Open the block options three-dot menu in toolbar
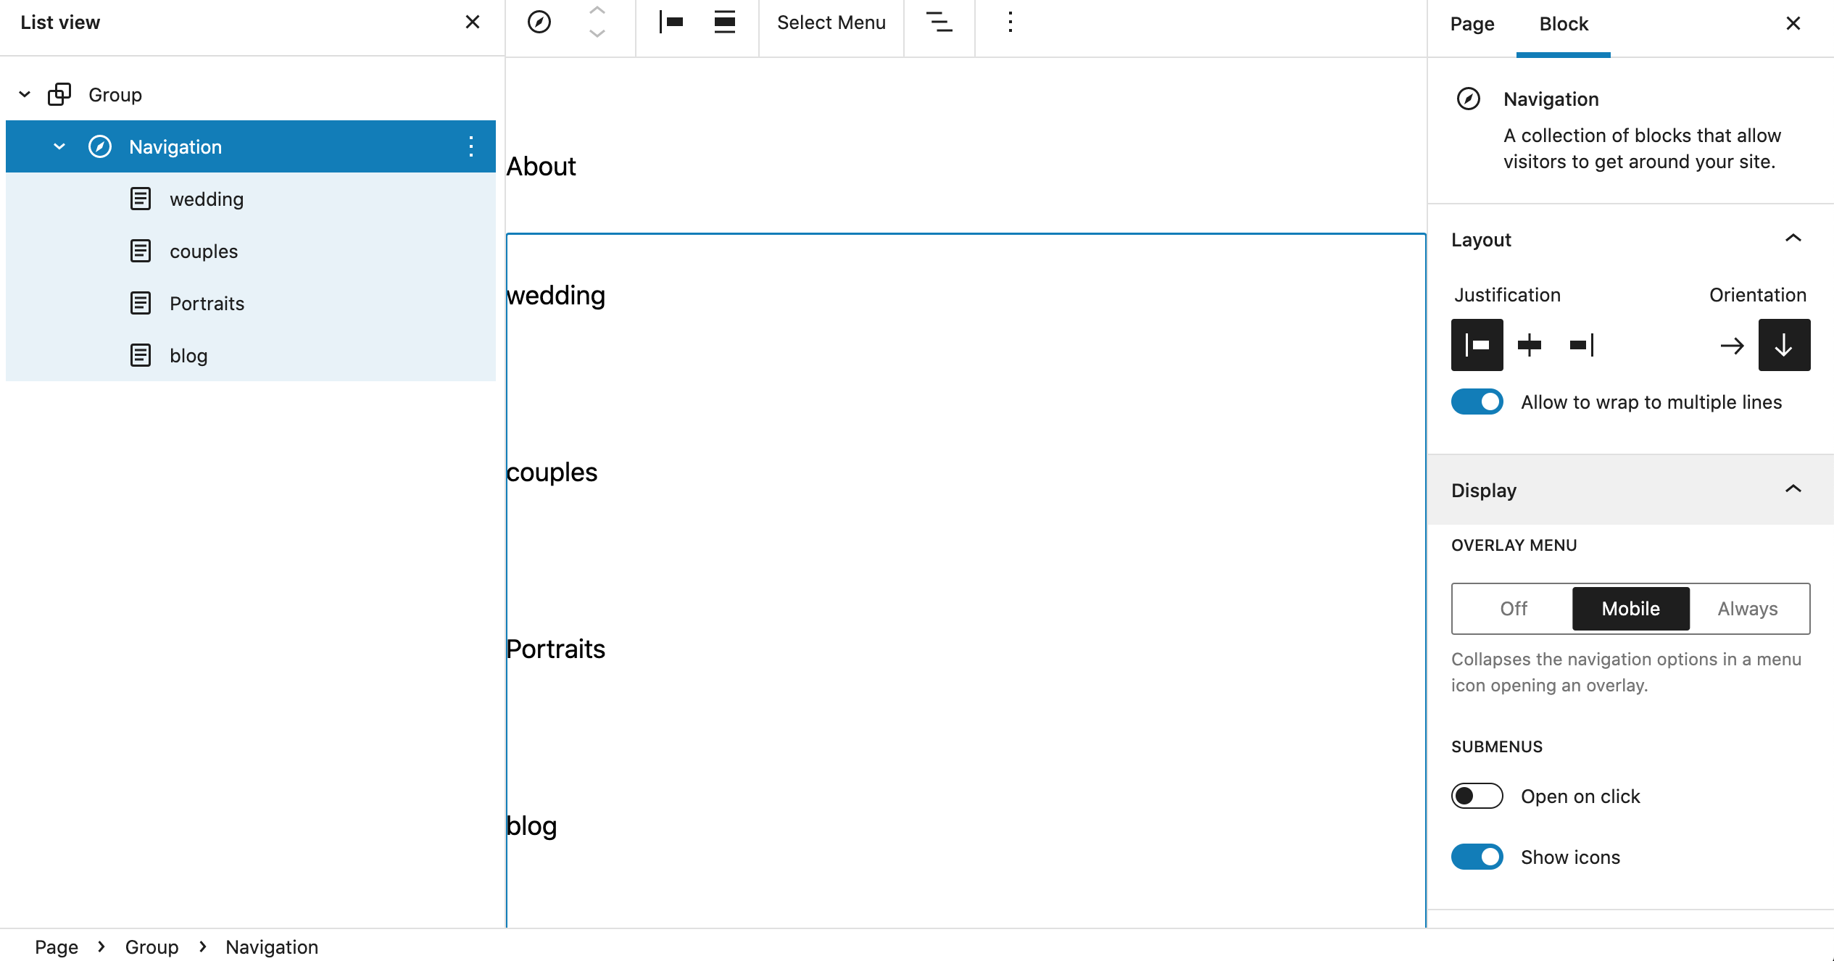The width and height of the screenshot is (1834, 961). pos(1010,22)
